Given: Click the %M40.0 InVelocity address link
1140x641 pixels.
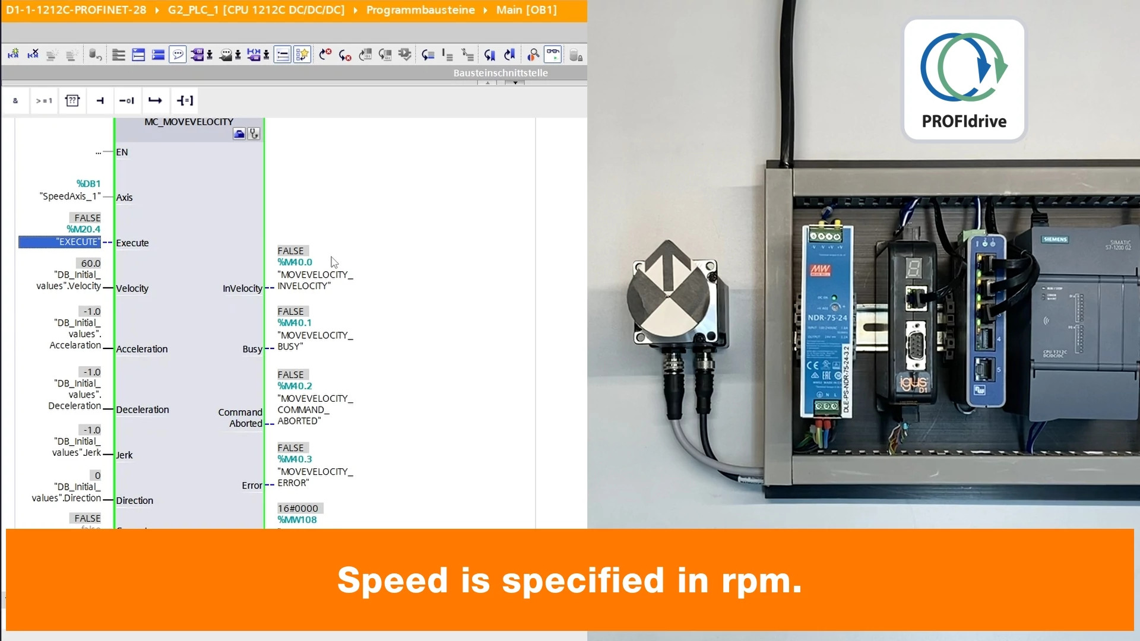Looking at the screenshot, I should (294, 262).
